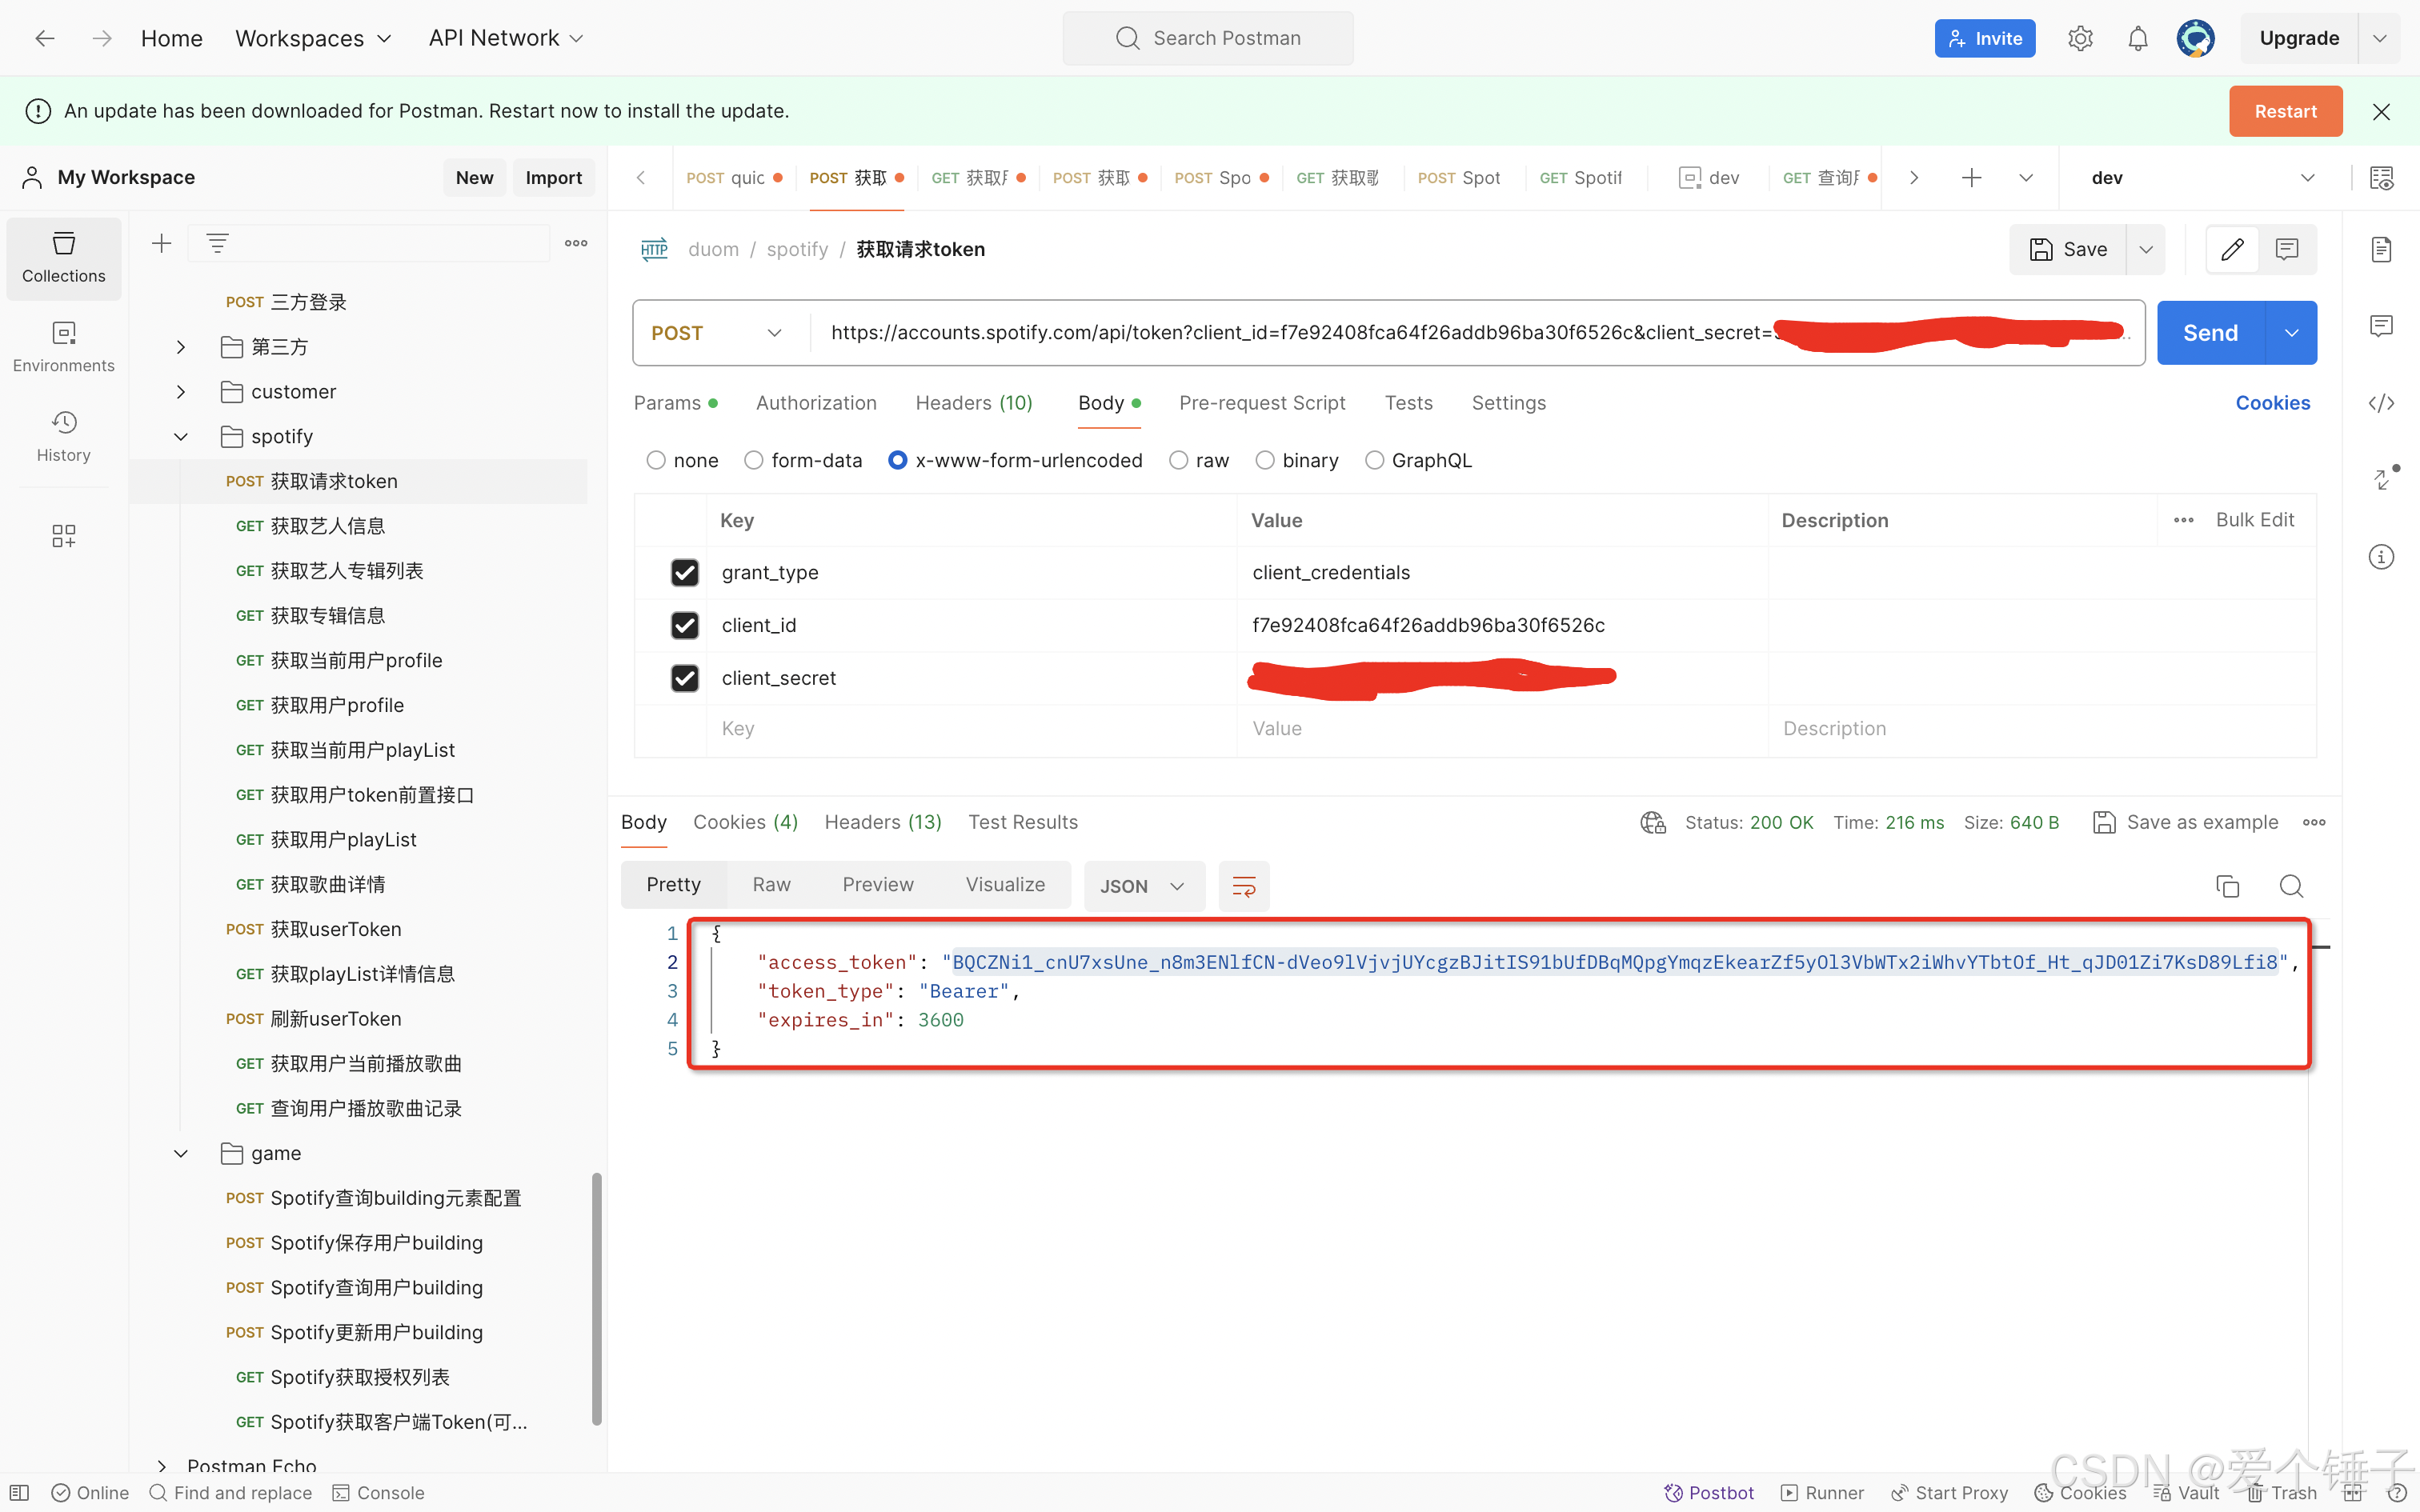
Task: Uncheck the grant_type parameter checkbox
Action: point(684,572)
